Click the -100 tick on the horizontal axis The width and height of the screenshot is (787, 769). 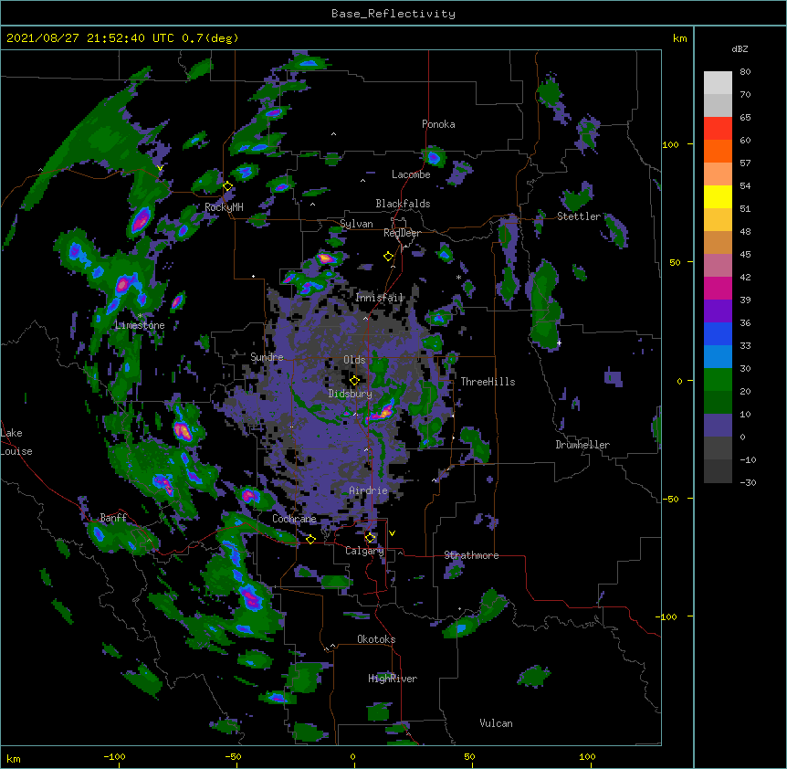tap(114, 757)
